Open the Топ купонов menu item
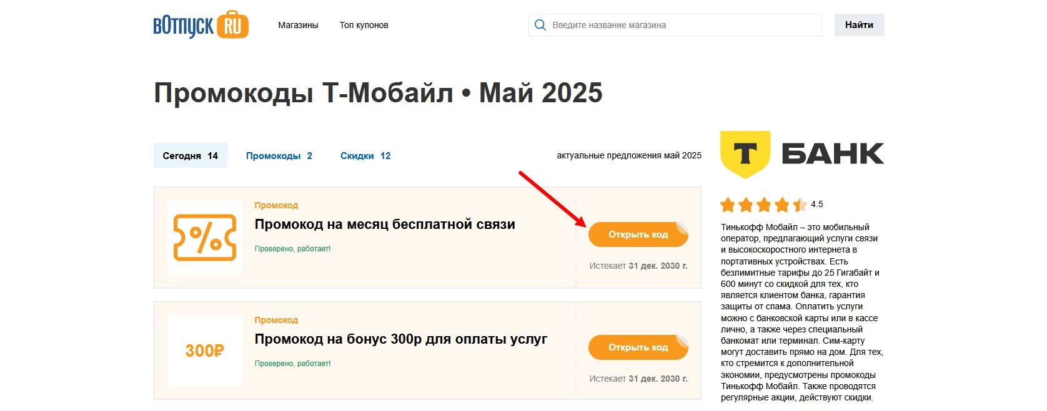This screenshot has width=1047, height=411. tap(364, 25)
